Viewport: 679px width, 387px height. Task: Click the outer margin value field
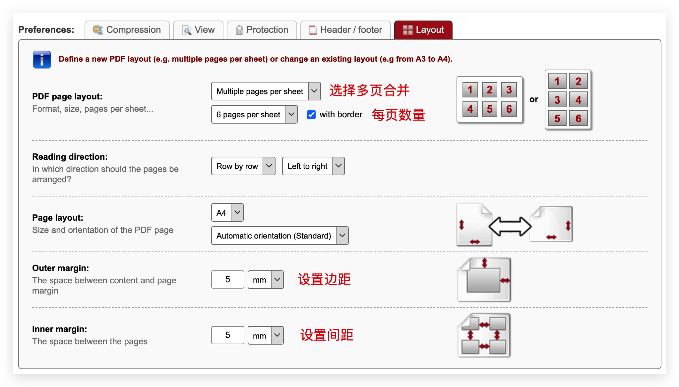coord(227,279)
